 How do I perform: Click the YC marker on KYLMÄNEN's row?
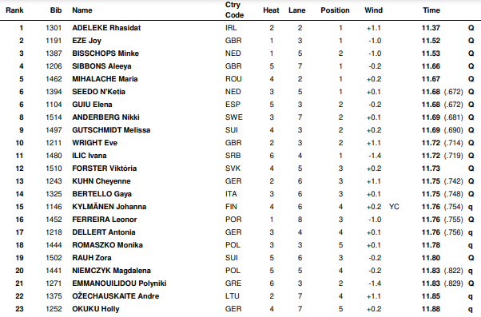(x=394, y=207)
